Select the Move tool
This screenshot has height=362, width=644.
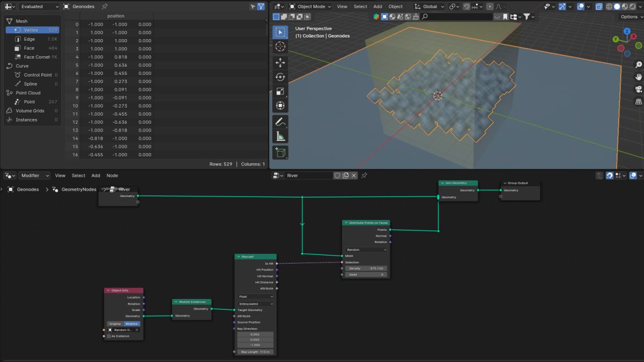280,63
